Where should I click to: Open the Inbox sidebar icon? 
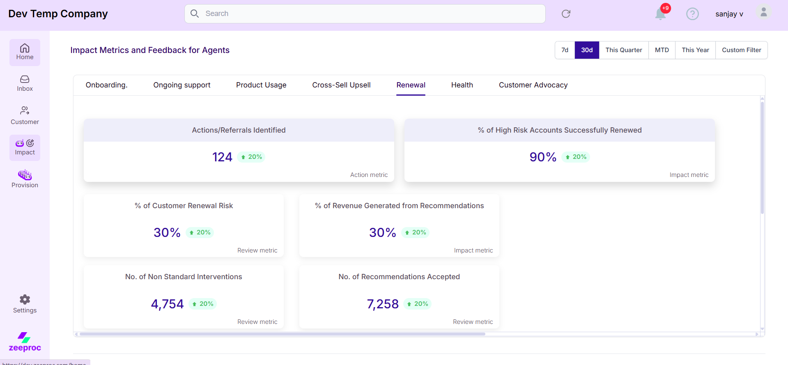(x=25, y=83)
